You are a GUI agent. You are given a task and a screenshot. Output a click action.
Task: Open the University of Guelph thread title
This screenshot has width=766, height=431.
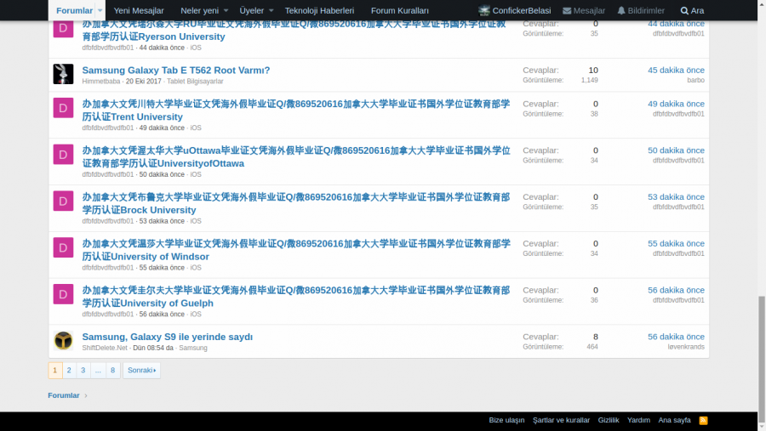tap(296, 297)
